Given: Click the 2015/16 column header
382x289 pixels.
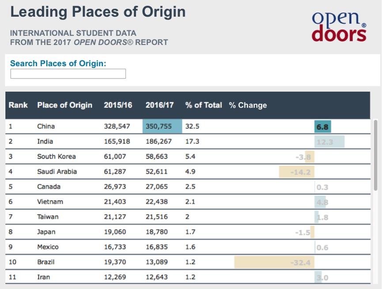Looking at the screenshot, I should [x=117, y=105].
